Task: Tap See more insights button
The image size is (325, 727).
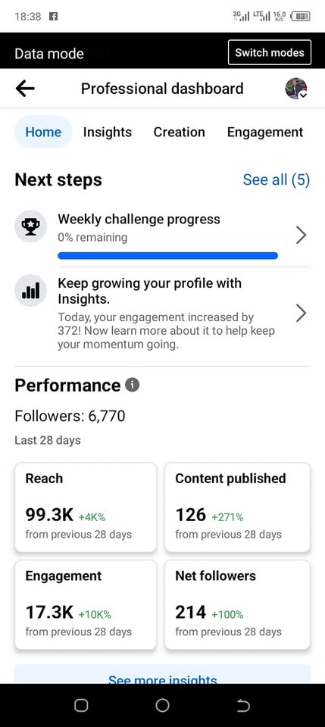Action: tap(162, 675)
